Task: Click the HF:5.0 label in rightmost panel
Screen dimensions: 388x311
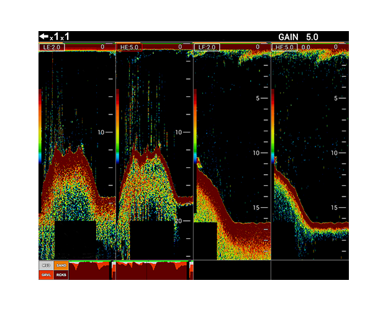Action: pos(284,47)
